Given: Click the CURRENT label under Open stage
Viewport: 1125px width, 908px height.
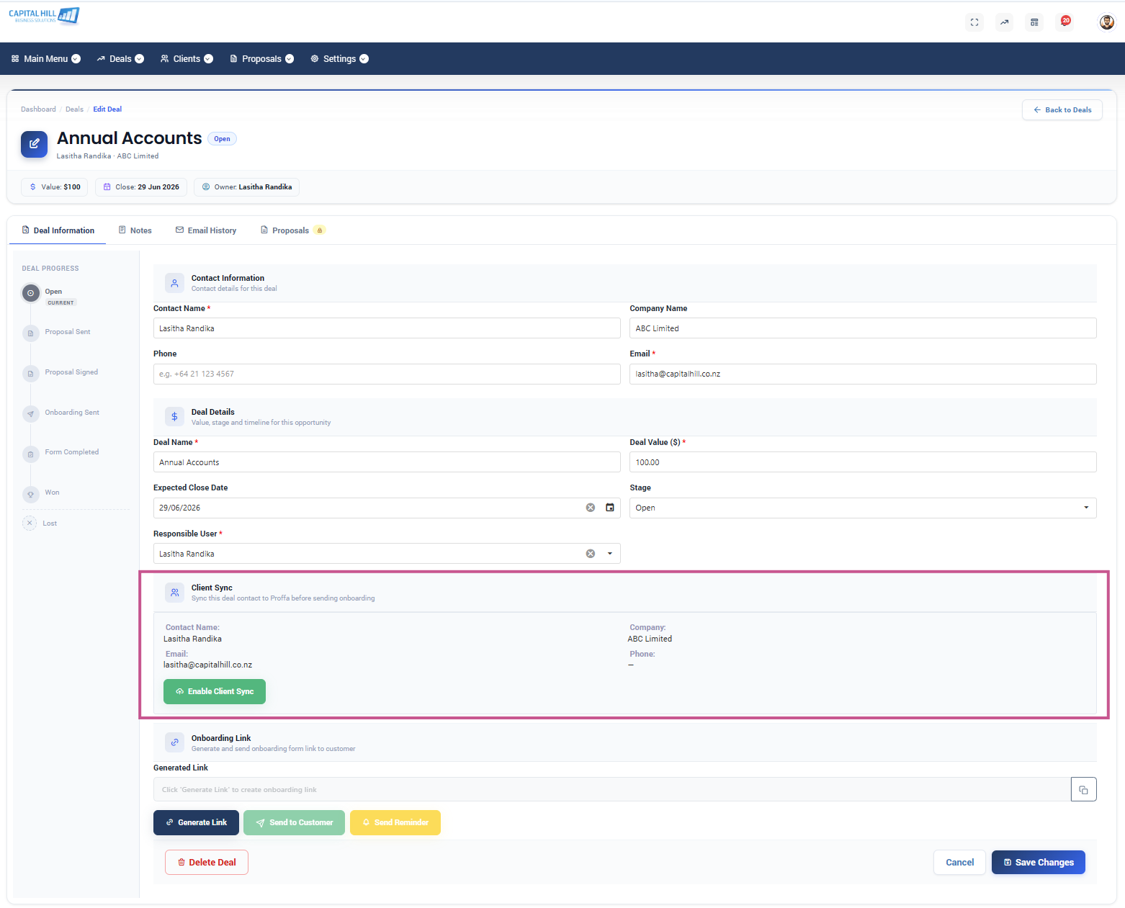Looking at the screenshot, I should click(61, 303).
